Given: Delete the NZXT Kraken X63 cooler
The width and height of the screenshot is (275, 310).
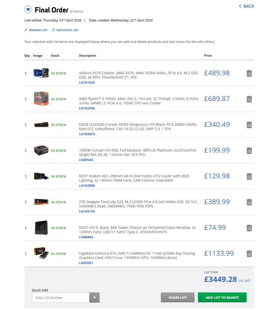Looking at the screenshot, I should tap(249, 176).
